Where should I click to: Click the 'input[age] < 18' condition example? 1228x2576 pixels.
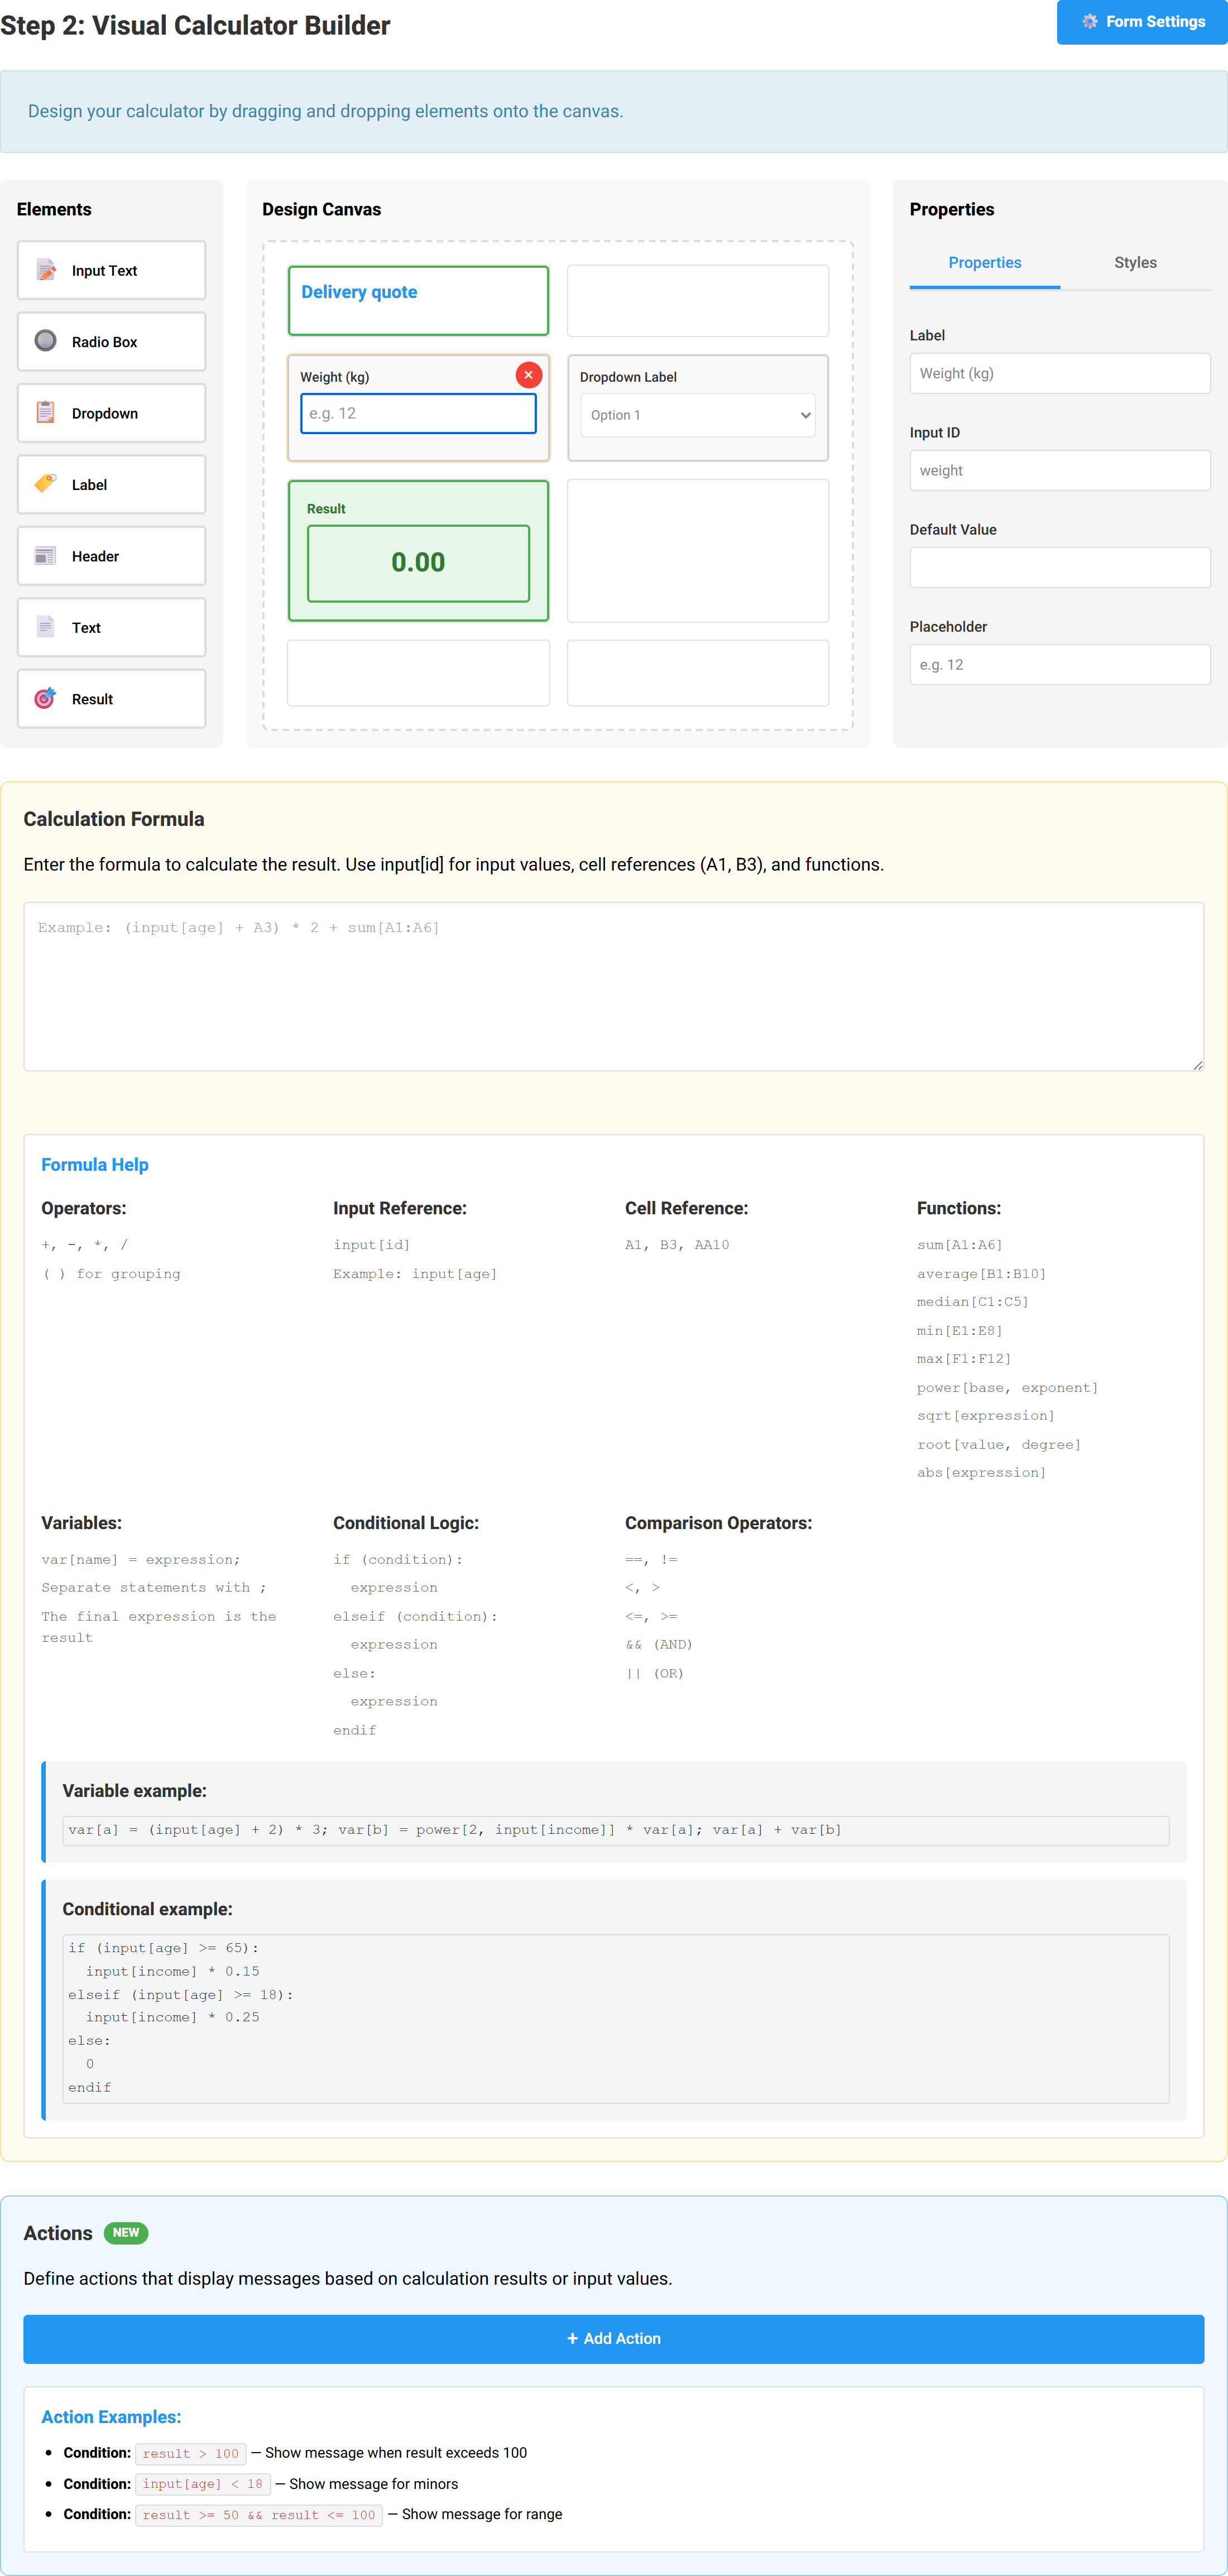point(203,2484)
